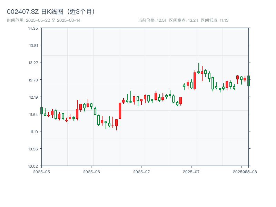Click the last green candlestick at right edge
Viewport: 276px width, 207px height.
click(248, 81)
